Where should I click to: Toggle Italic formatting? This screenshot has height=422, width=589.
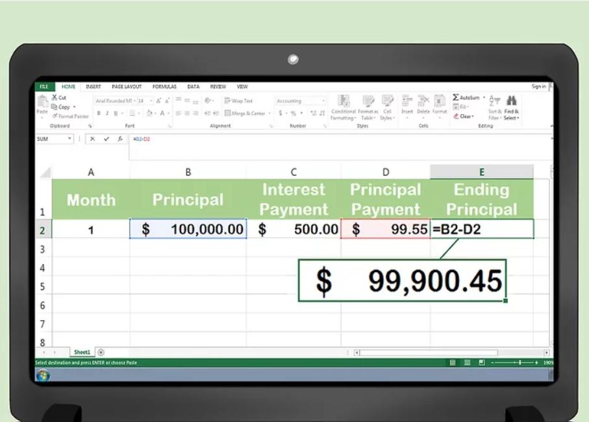[107, 113]
